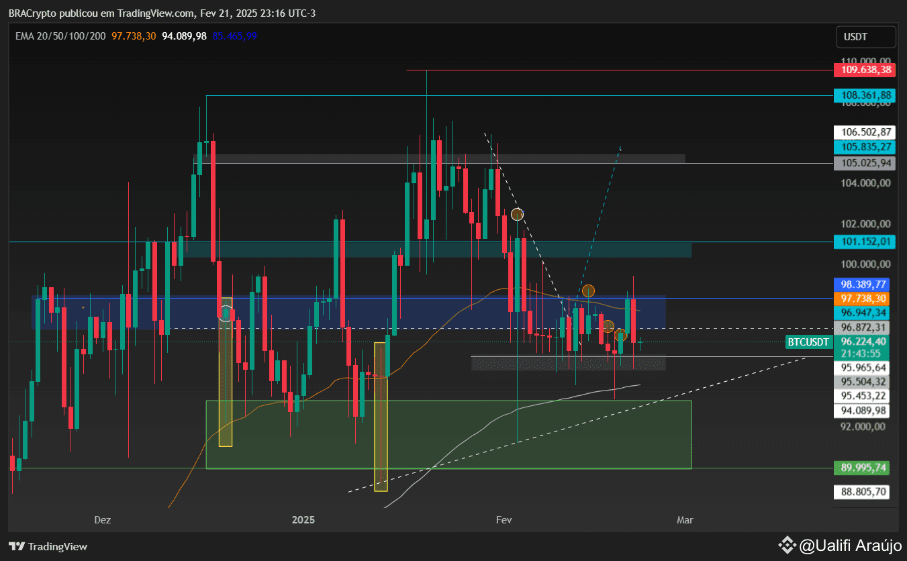Click the 104.000,00 price axis tick

[x=867, y=183]
